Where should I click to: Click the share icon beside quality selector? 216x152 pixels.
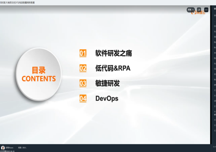pos(199,10)
